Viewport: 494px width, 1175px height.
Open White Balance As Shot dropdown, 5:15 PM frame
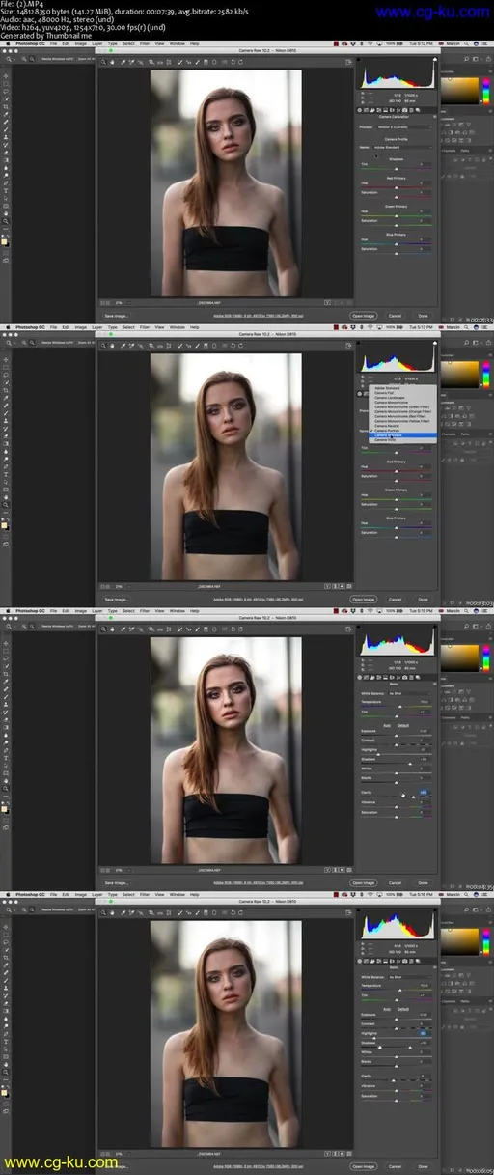click(x=410, y=693)
